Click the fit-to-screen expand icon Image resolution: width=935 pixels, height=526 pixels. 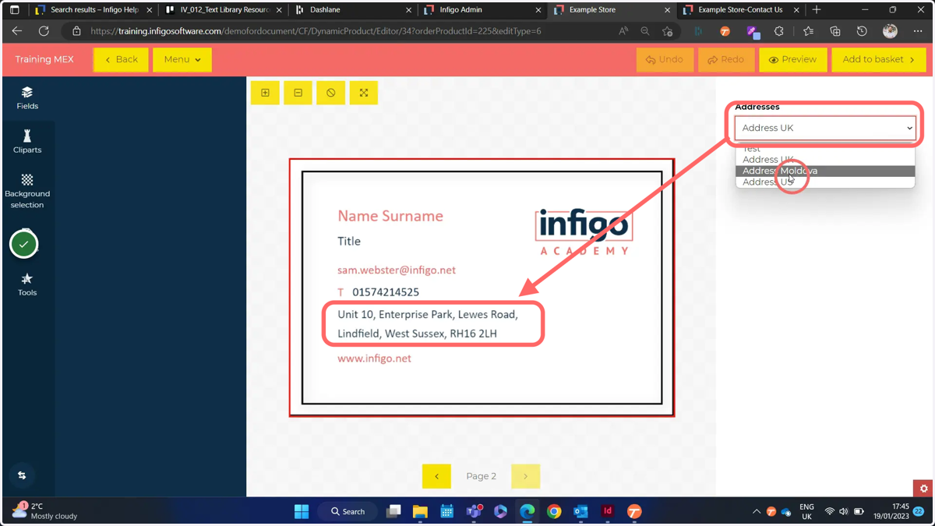coord(364,93)
